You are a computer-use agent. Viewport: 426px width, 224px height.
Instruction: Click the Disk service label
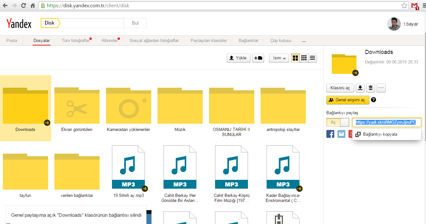50,23
